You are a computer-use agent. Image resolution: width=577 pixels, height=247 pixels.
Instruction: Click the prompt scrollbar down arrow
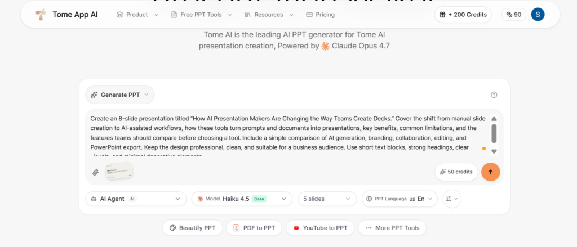click(494, 151)
